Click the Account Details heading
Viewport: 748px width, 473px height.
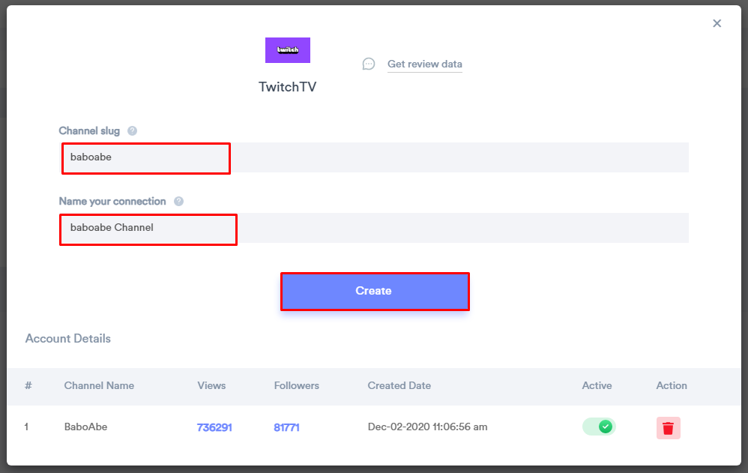click(68, 338)
